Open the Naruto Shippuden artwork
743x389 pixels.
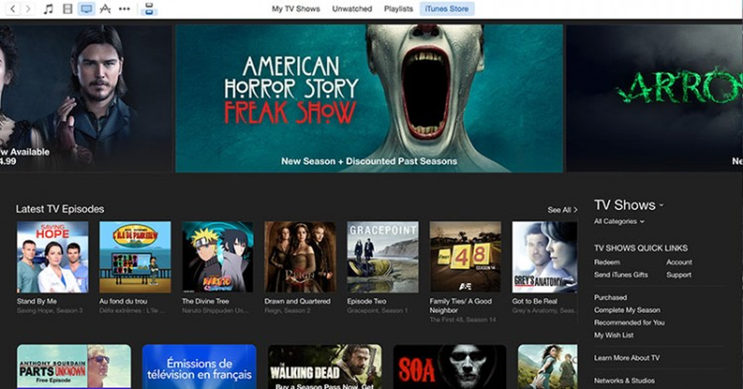[217, 257]
